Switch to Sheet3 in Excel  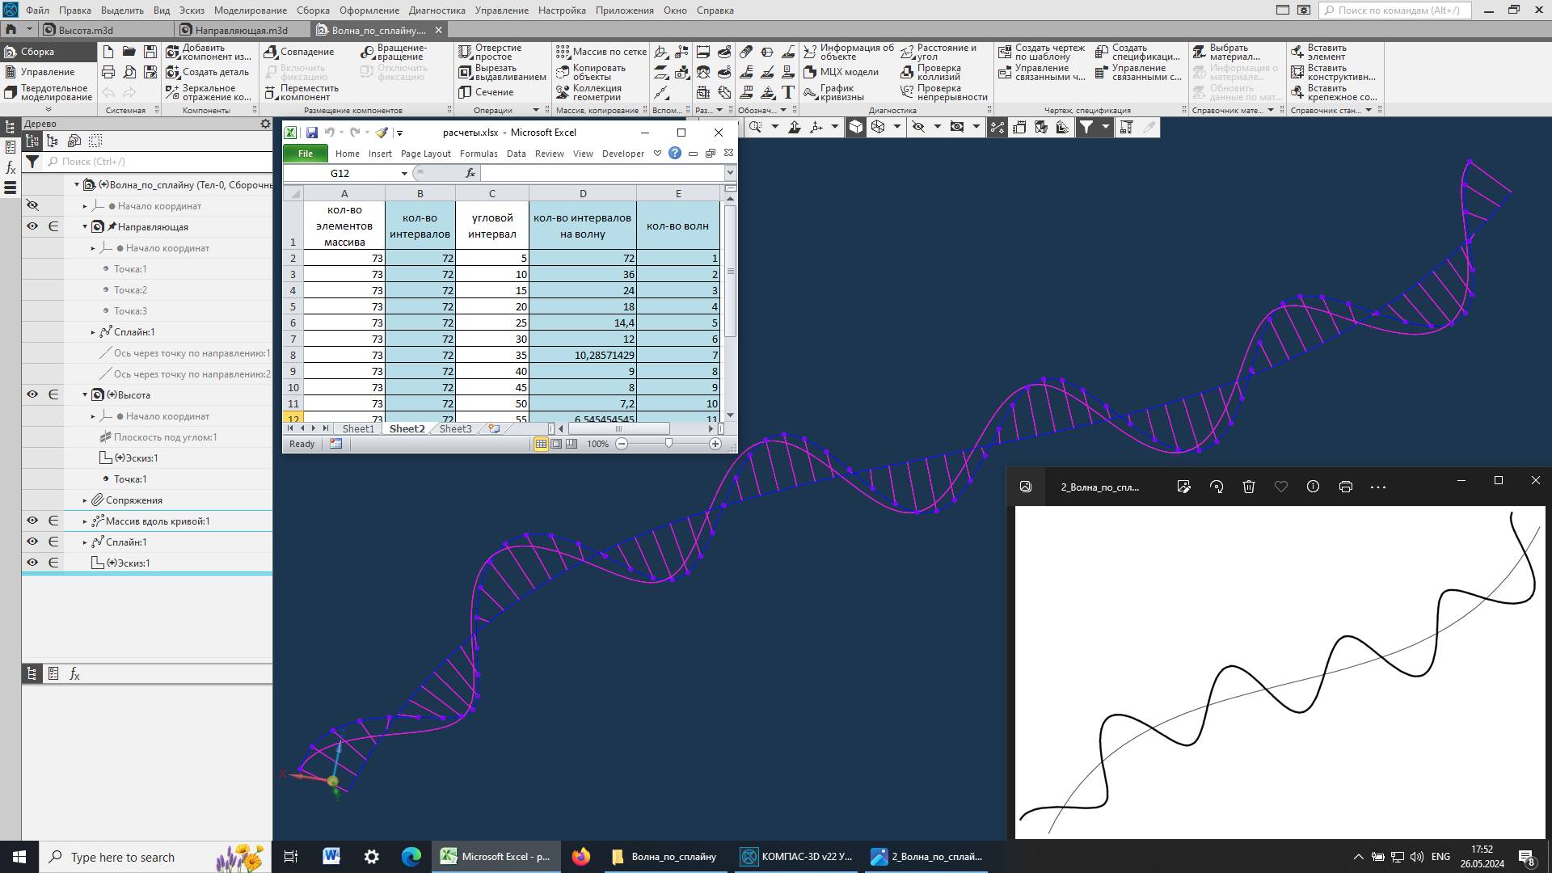tap(455, 428)
